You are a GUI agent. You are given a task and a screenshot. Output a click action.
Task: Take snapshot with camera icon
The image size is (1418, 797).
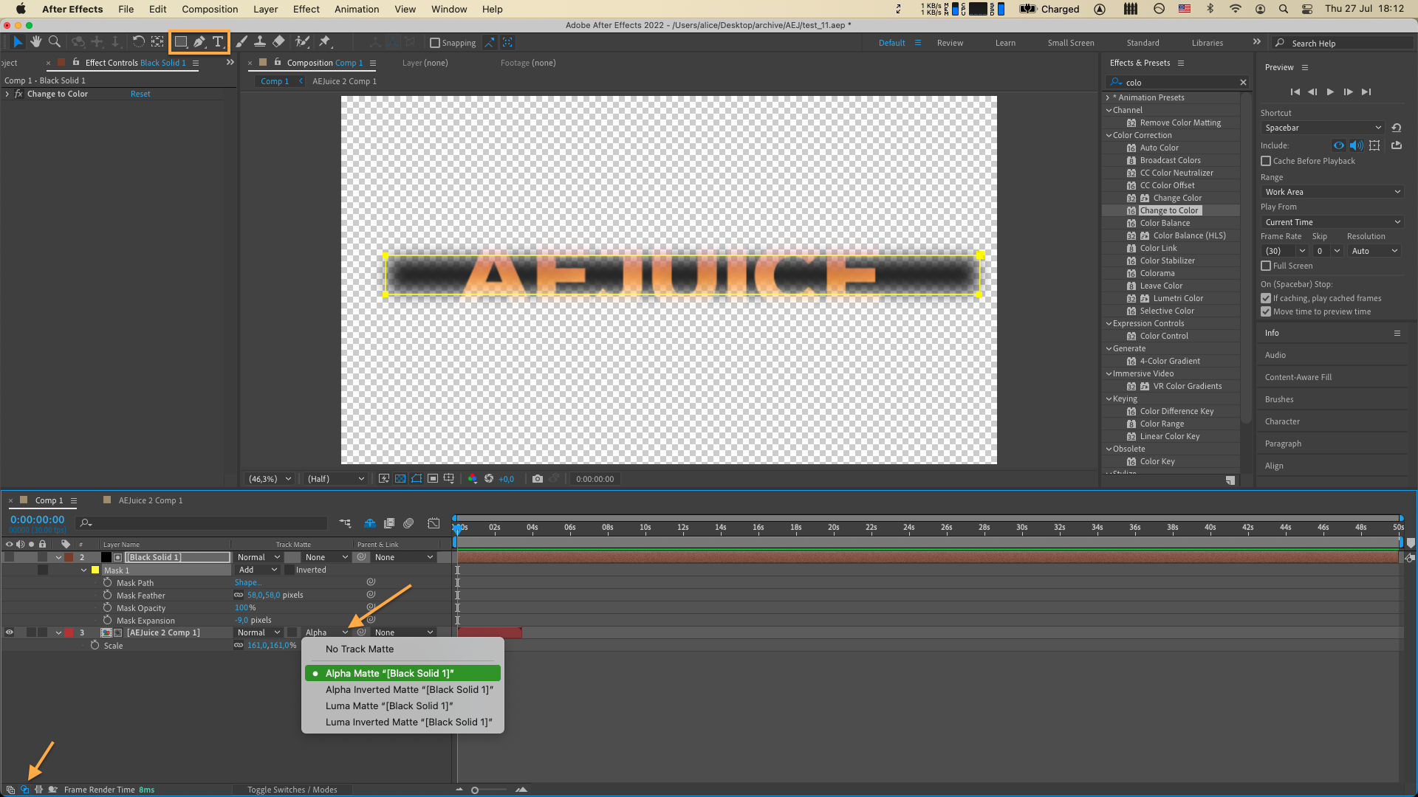coord(538,479)
